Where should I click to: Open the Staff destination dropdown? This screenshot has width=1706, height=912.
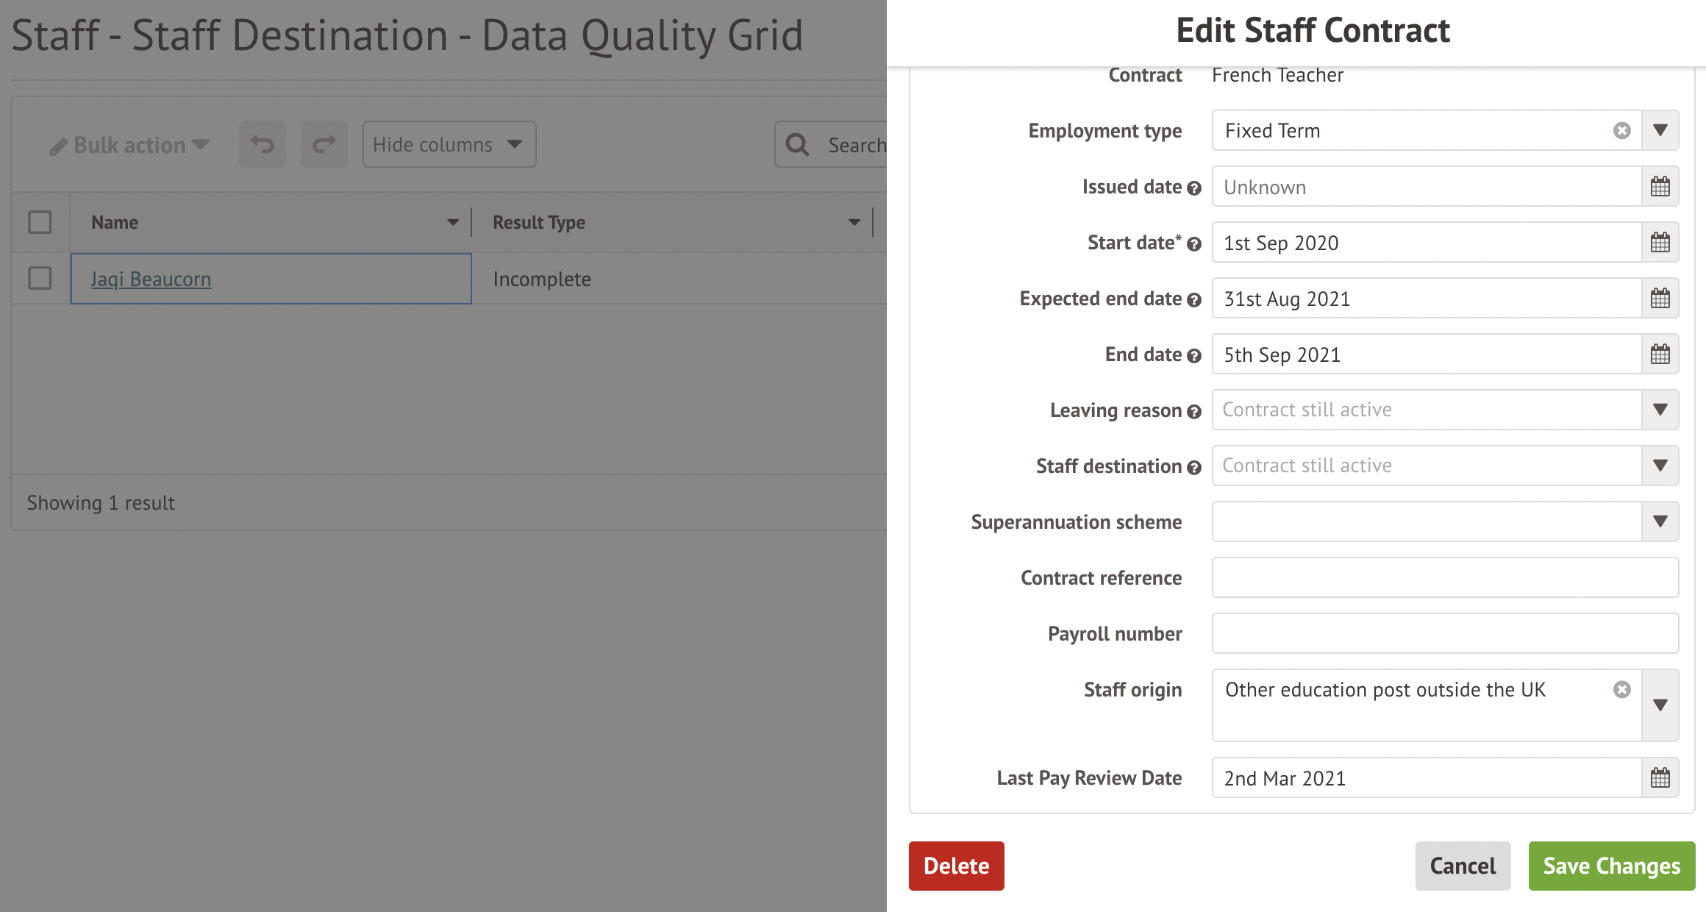tap(1660, 466)
